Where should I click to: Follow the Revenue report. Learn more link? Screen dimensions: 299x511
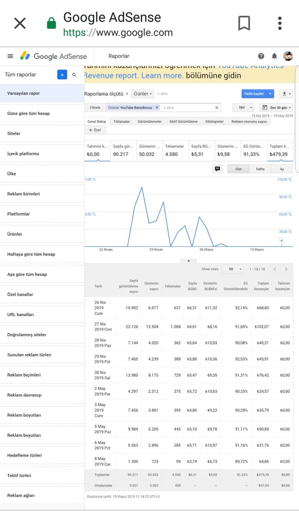pos(134,76)
